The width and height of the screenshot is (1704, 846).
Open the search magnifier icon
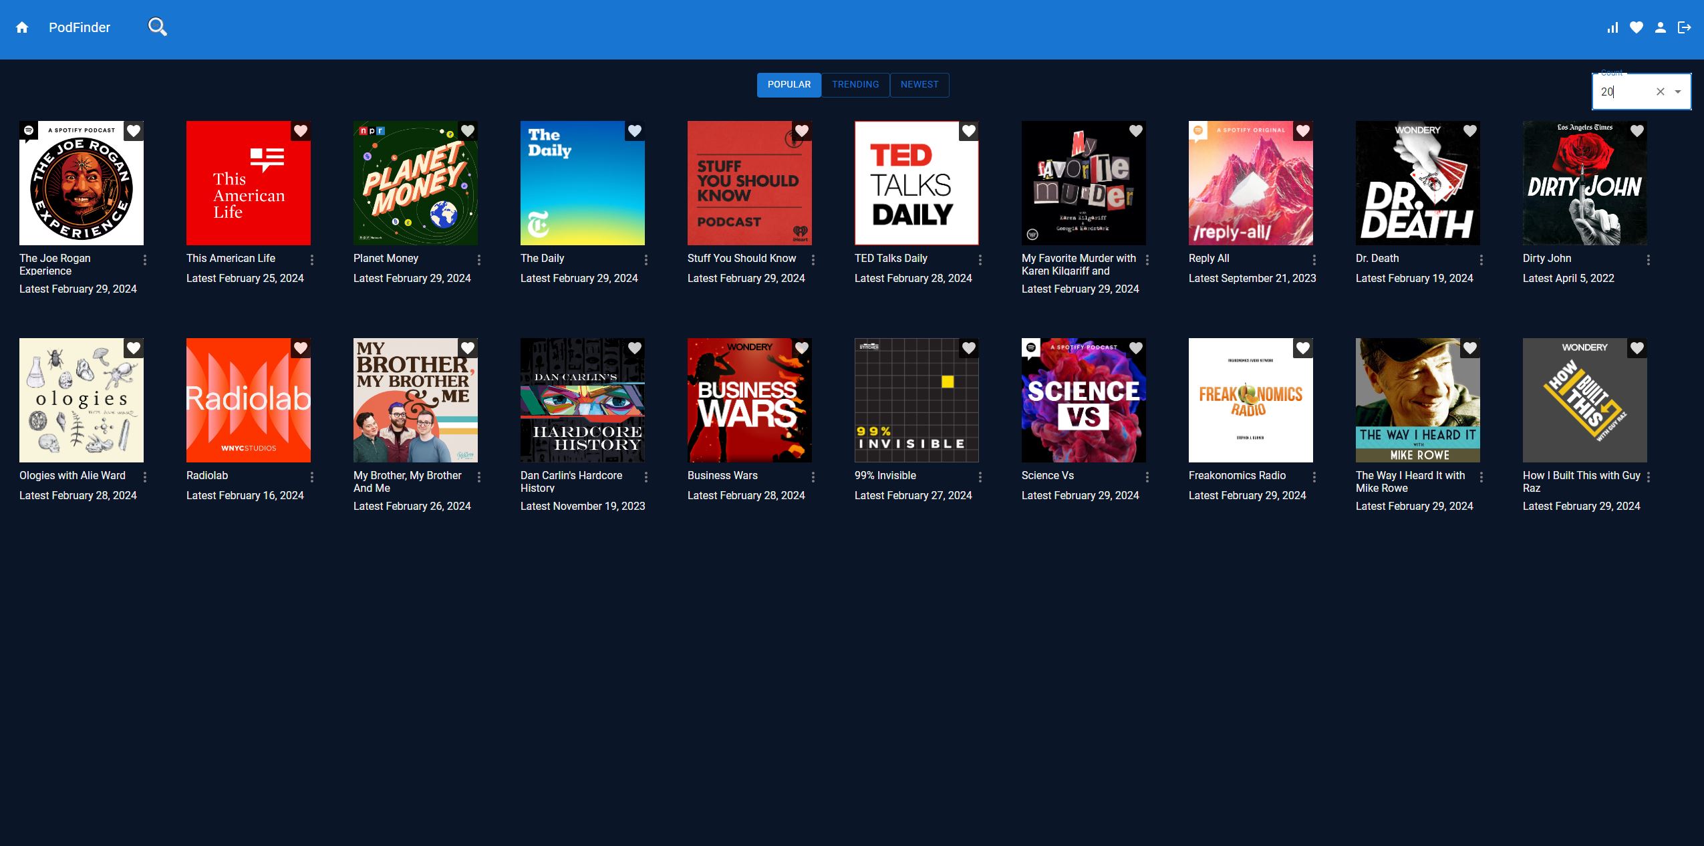point(157,27)
